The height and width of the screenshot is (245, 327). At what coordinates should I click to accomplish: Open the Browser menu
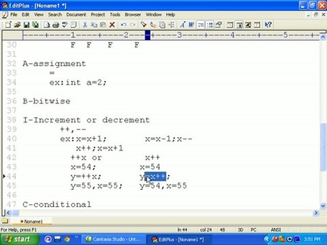(133, 14)
